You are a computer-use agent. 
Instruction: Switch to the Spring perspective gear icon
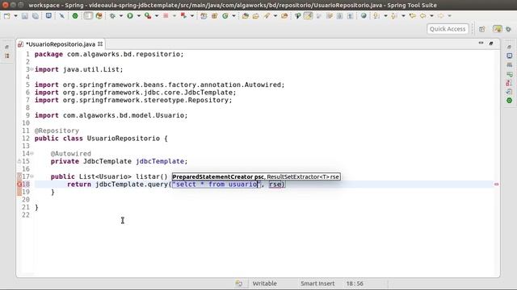(508, 29)
